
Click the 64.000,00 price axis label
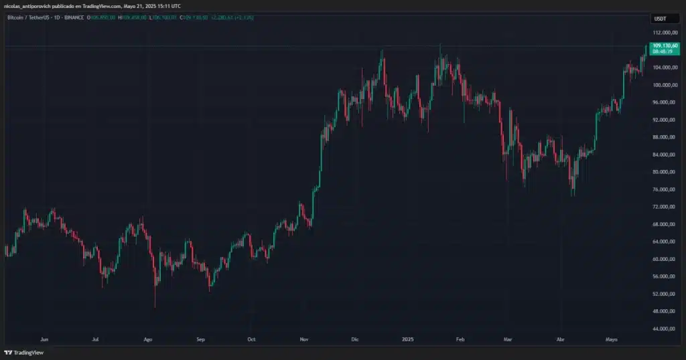click(665, 242)
